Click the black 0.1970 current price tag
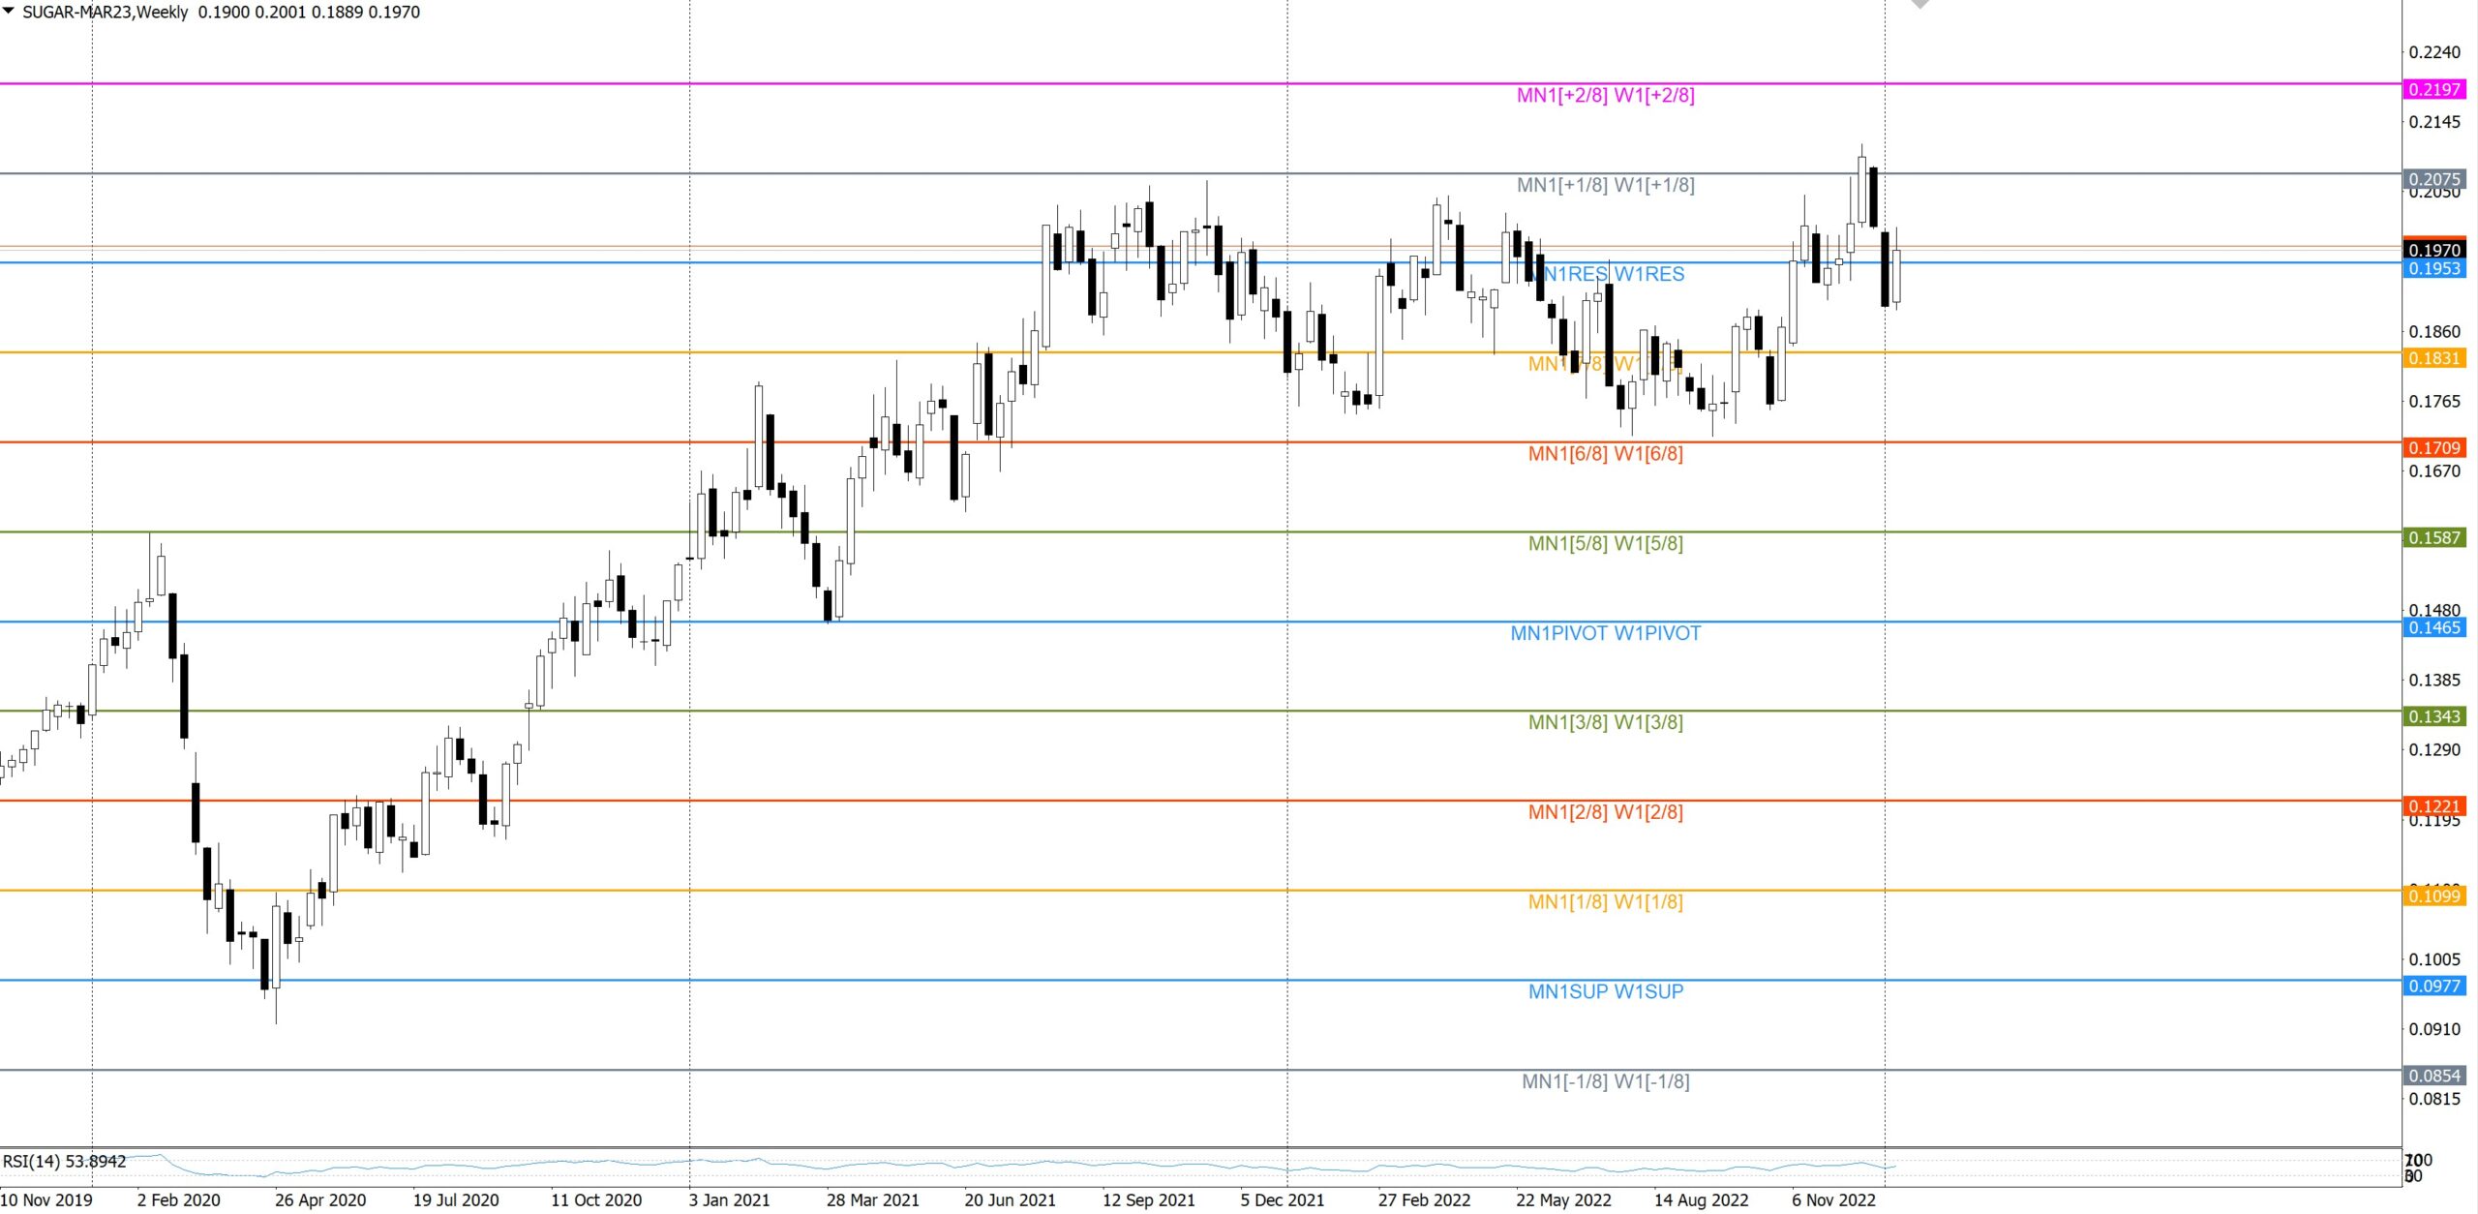The image size is (2478, 1214). tap(2433, 250)
